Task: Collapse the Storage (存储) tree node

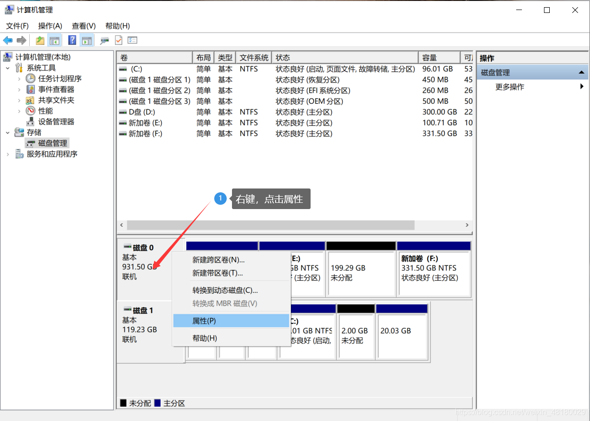Action: click(8, 133)
